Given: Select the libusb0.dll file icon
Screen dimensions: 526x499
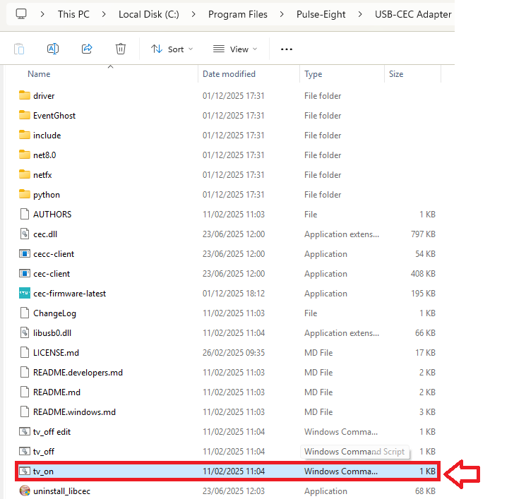Looking at the screenshot, I should pos(25,332).
